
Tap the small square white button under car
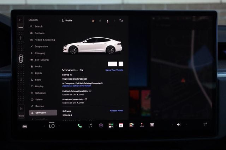pos(121,64)
